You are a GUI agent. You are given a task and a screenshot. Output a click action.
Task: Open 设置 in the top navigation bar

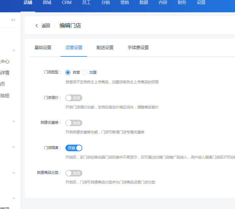(x=201, y=3)
